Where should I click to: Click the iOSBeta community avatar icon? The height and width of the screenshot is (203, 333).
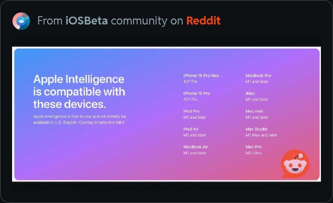[21, 20]
